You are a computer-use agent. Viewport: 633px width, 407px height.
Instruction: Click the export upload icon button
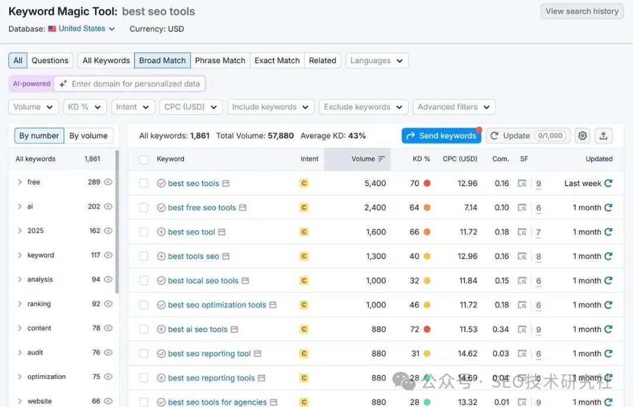coord(603,135)
